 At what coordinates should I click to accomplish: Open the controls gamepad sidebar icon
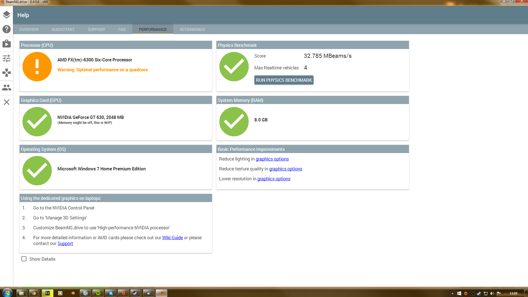point(7,73)
